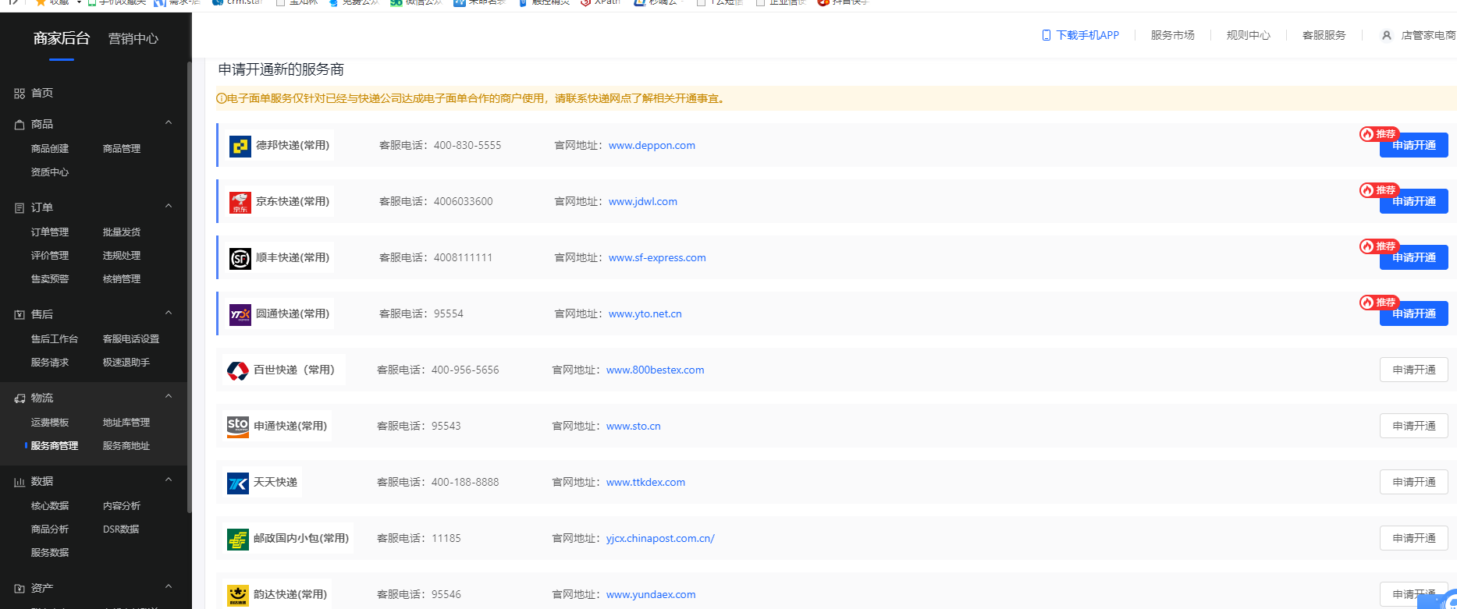Switch to 营销中心 tab
1457x609 pixels.
(133, 39)
